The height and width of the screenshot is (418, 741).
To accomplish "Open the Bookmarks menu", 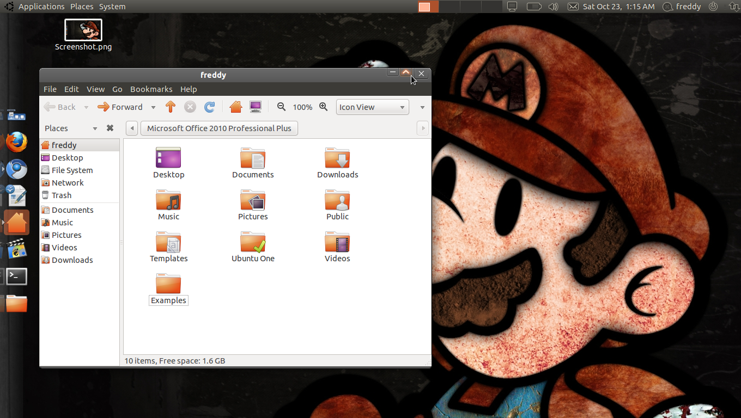I will coord(151,89).
